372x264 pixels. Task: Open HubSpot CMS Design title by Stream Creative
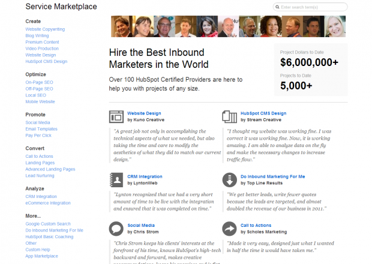(x=263, y=113)
